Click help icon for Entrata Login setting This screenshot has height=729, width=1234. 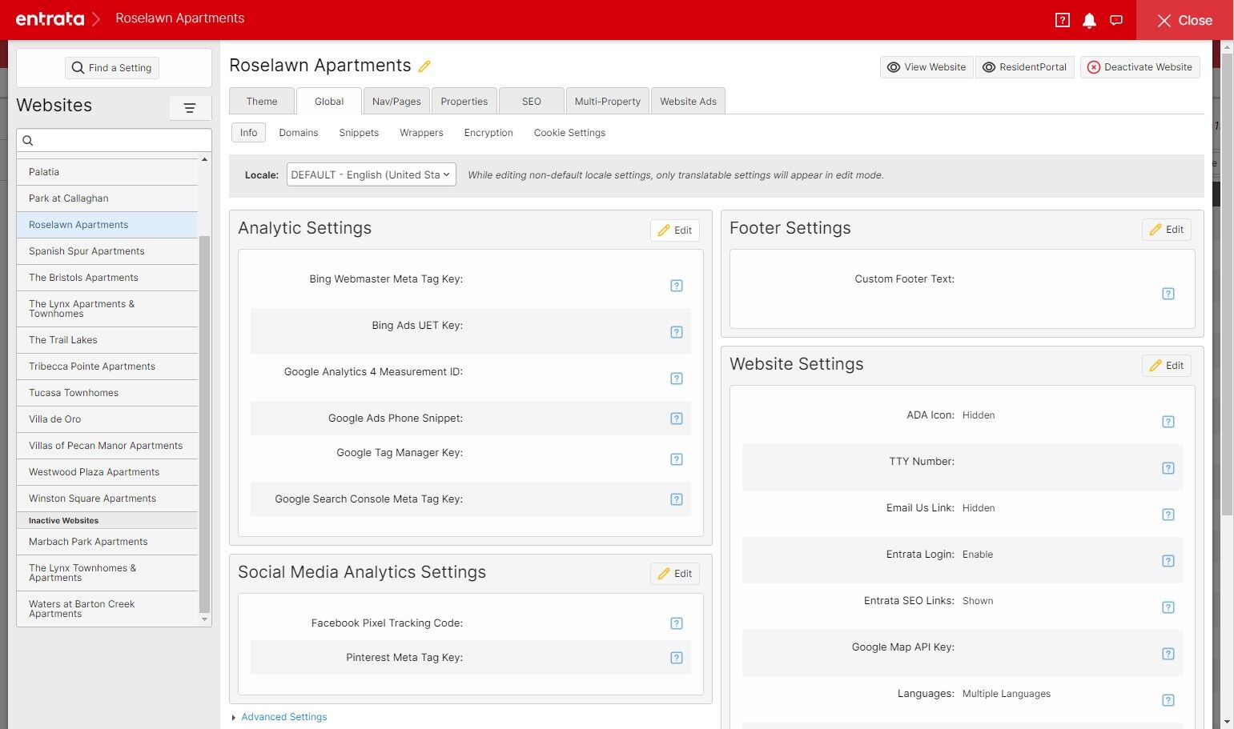1168,561
